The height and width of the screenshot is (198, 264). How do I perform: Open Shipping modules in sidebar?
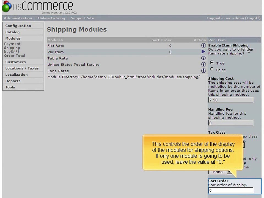click(12, 48)
